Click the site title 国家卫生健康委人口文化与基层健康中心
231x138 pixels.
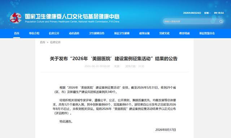click(72, 17)
